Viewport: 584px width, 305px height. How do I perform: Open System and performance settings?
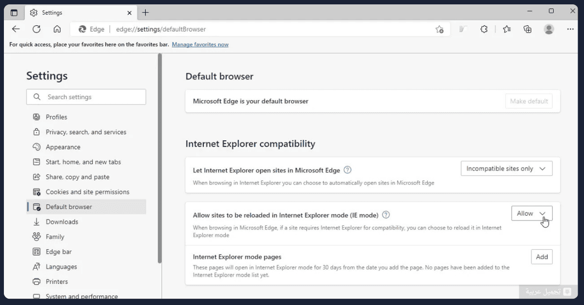(x=86, y=295)
